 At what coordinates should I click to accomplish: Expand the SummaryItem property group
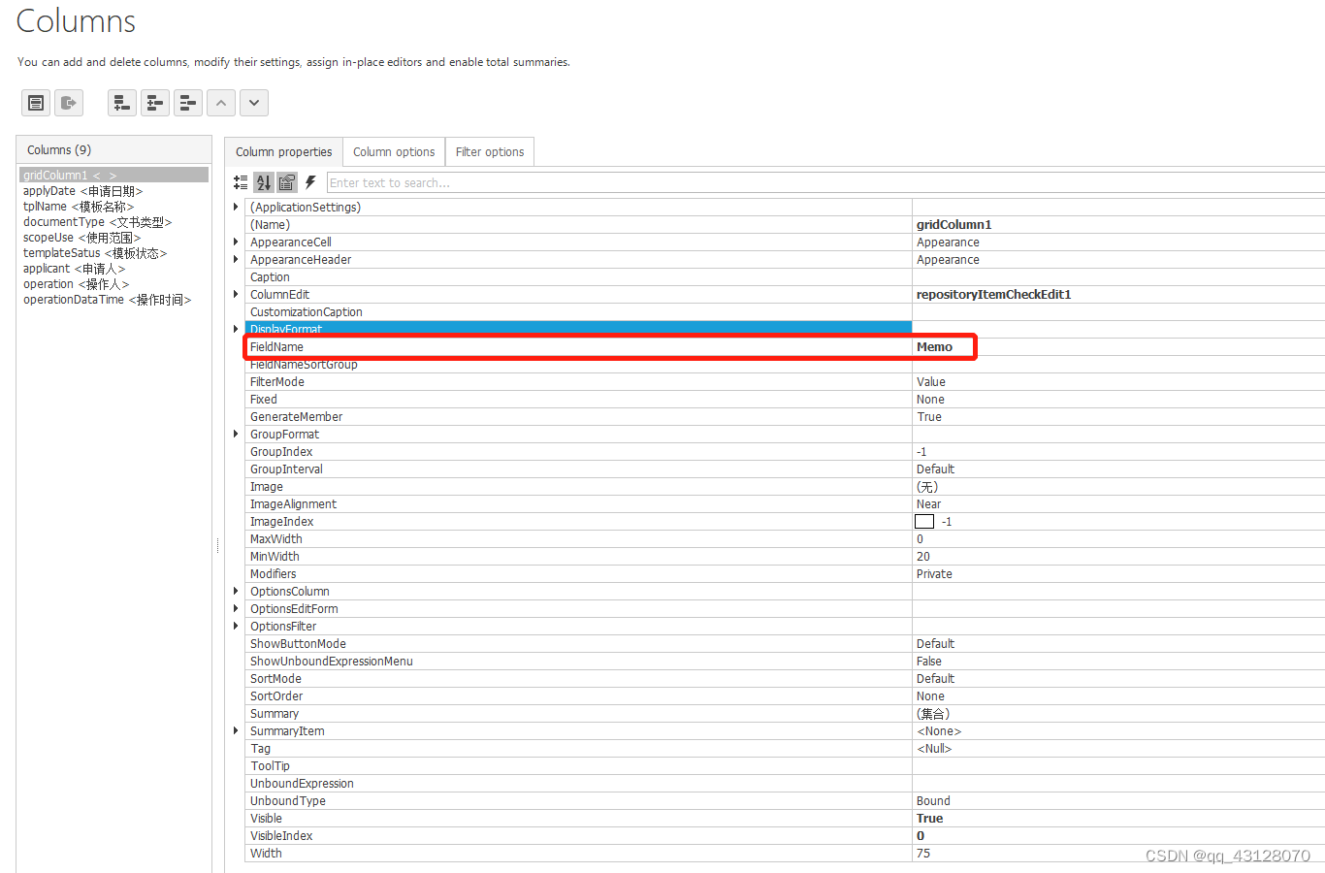(x=235, y=730)
